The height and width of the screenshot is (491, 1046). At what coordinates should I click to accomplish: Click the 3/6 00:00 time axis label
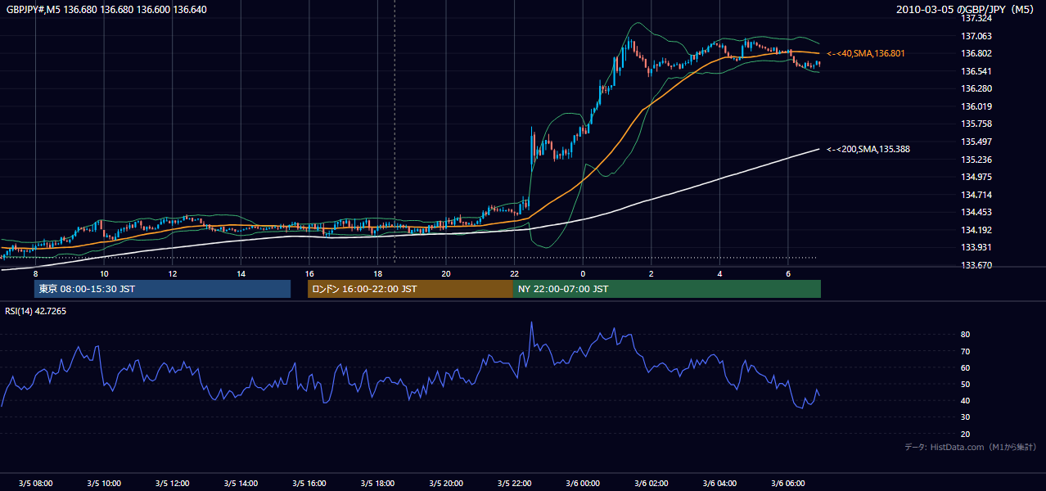(583, 483)
